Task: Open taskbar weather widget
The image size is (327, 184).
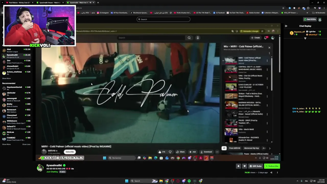Action: (9, 181)
